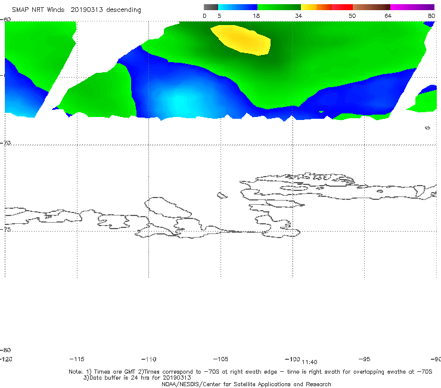Click the latitude label '-80' on left axis
The height and width of the screenshot is (388, 441).
tap(5, 350)
